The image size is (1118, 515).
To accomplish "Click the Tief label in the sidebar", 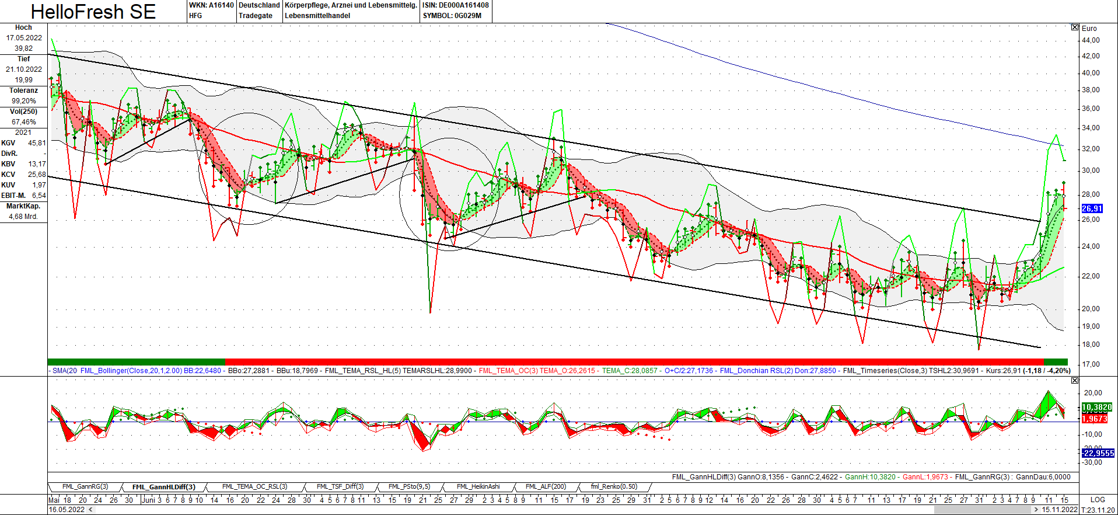I will click(x=23, y=59).
